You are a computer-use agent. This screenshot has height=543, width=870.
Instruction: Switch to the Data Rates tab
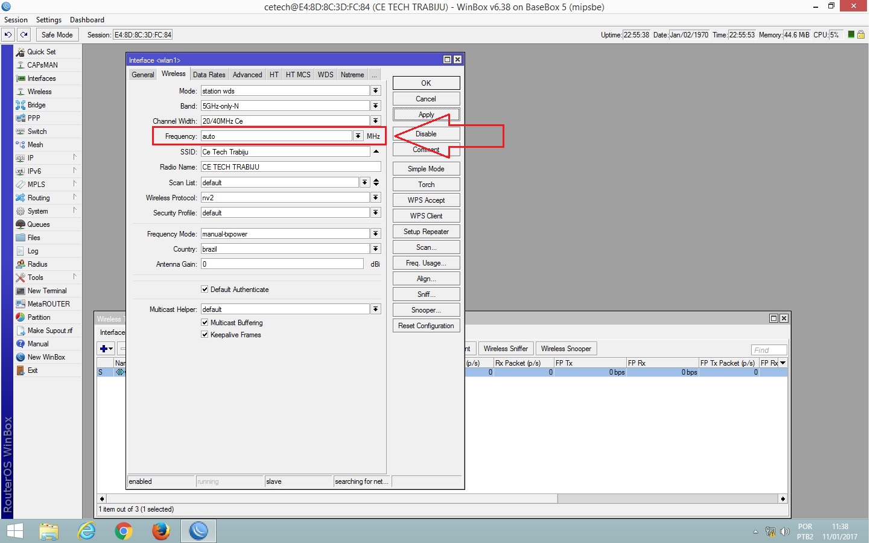pos(209,75)
